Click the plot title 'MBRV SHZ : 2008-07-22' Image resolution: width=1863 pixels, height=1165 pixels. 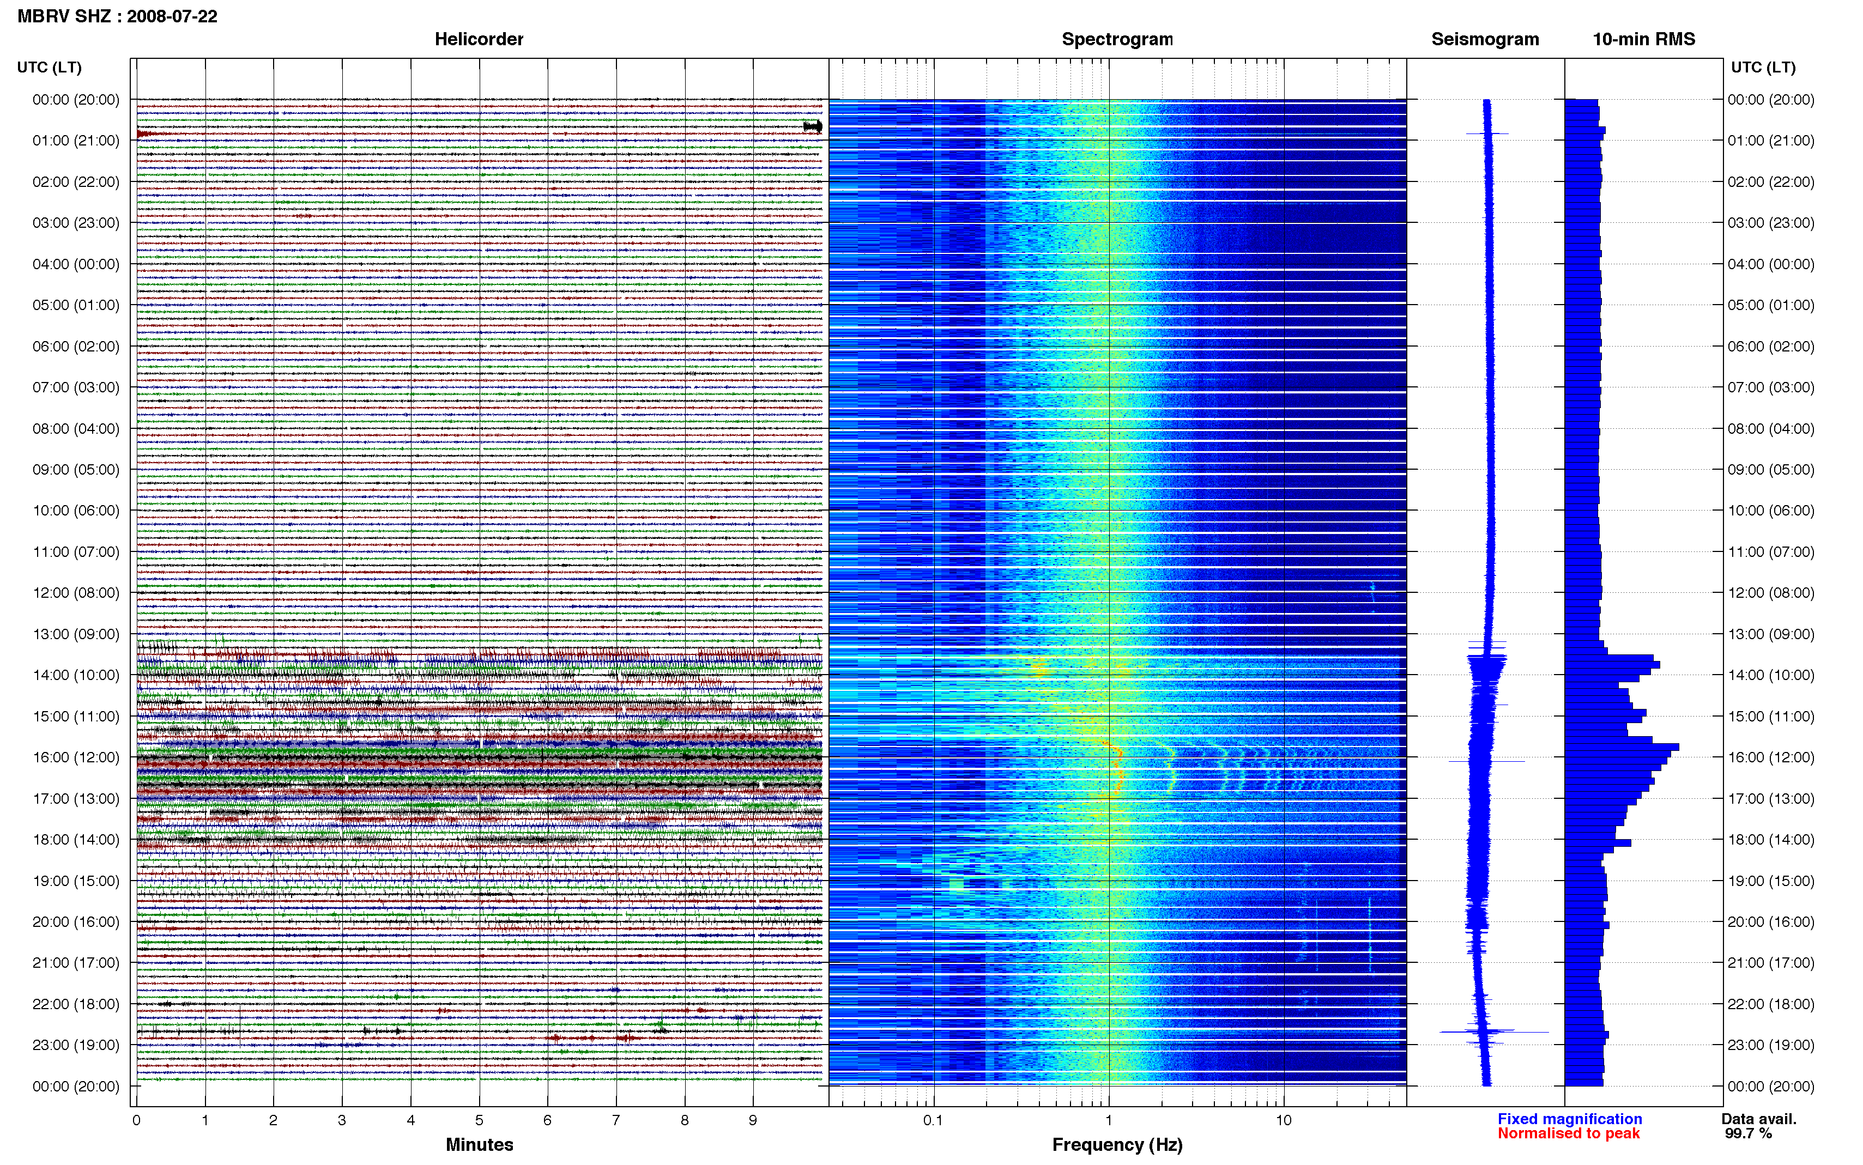[117, 16]
